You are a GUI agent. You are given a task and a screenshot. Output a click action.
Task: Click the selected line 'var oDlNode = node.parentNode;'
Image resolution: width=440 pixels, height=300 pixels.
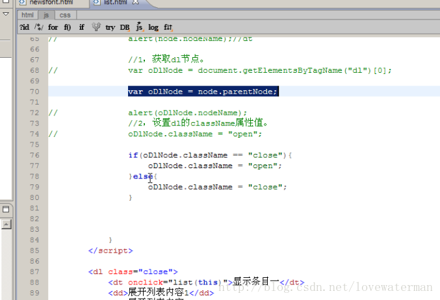coord(203,92)
